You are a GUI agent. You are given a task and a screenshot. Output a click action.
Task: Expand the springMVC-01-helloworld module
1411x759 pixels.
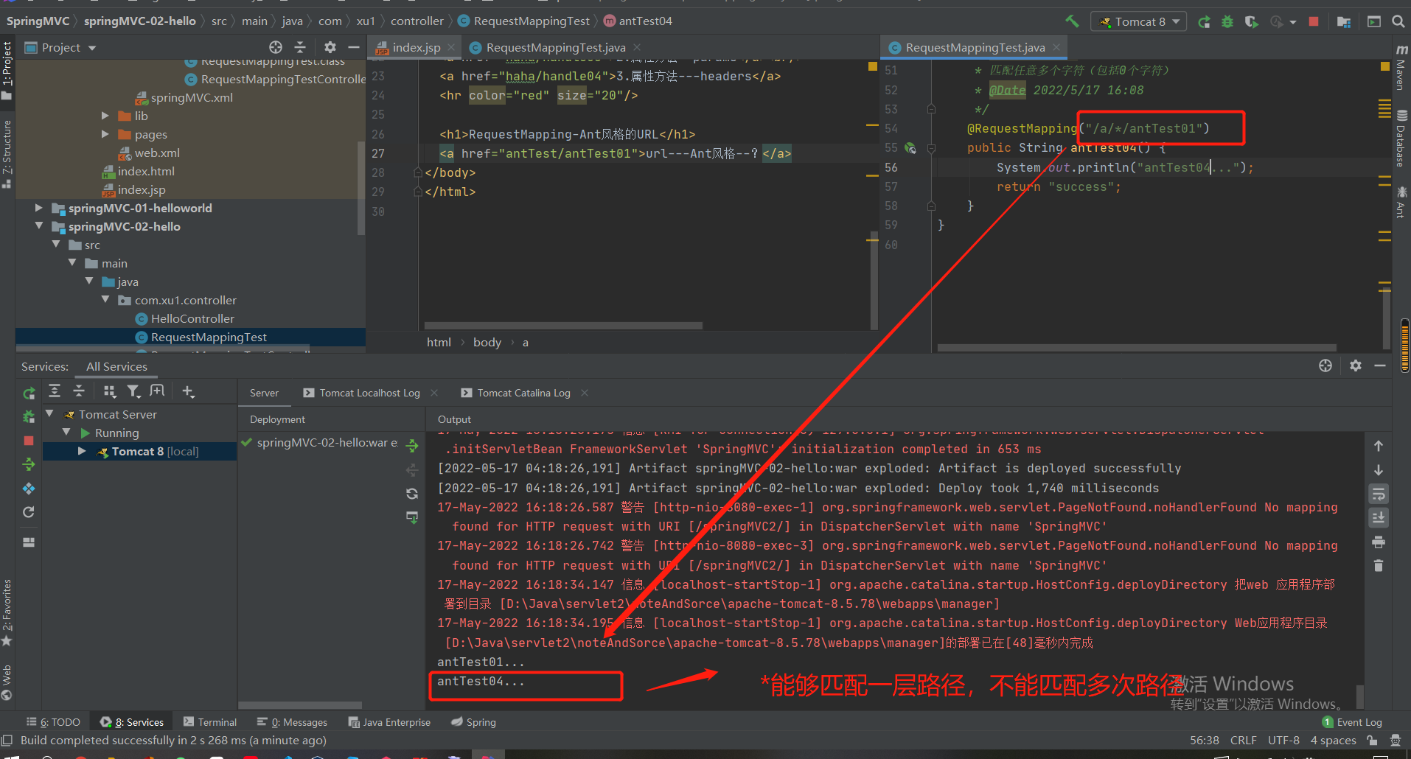point(39,208)
